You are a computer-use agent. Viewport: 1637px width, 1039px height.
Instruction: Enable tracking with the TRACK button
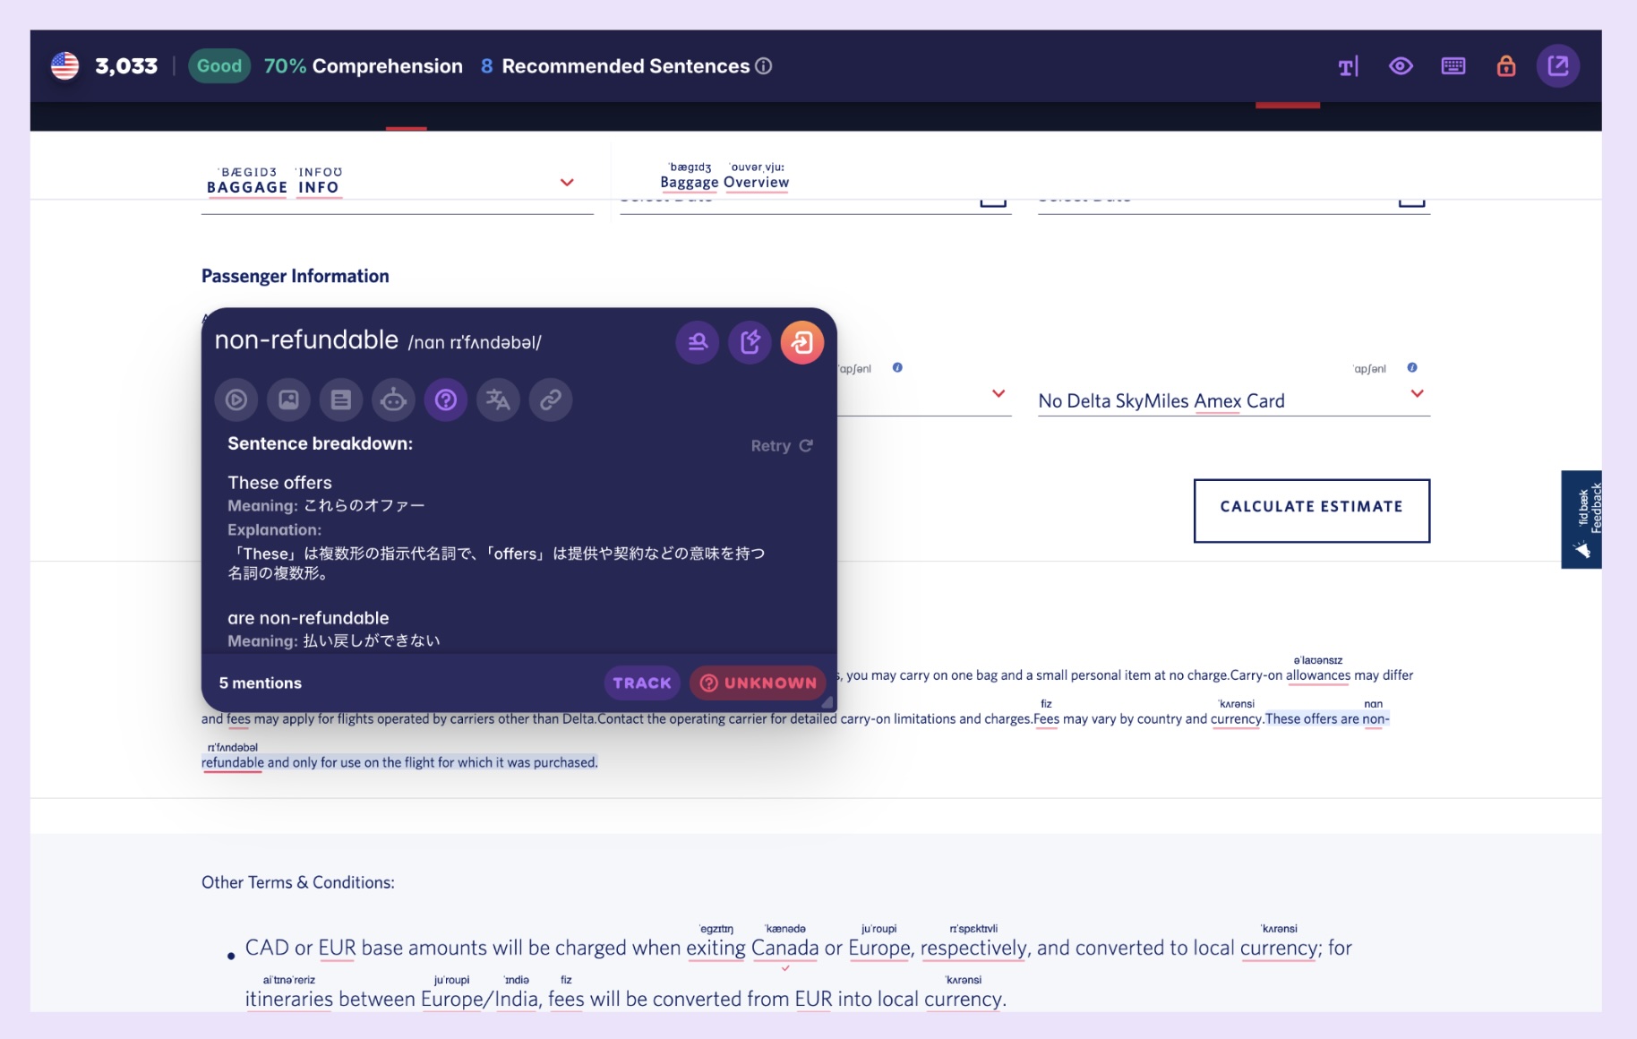(641, 683)
